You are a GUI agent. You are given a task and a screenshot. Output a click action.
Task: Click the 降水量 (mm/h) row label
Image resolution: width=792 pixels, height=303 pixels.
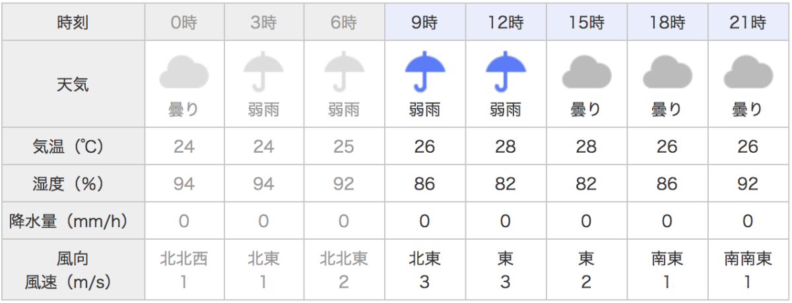(x=73, y=221)
